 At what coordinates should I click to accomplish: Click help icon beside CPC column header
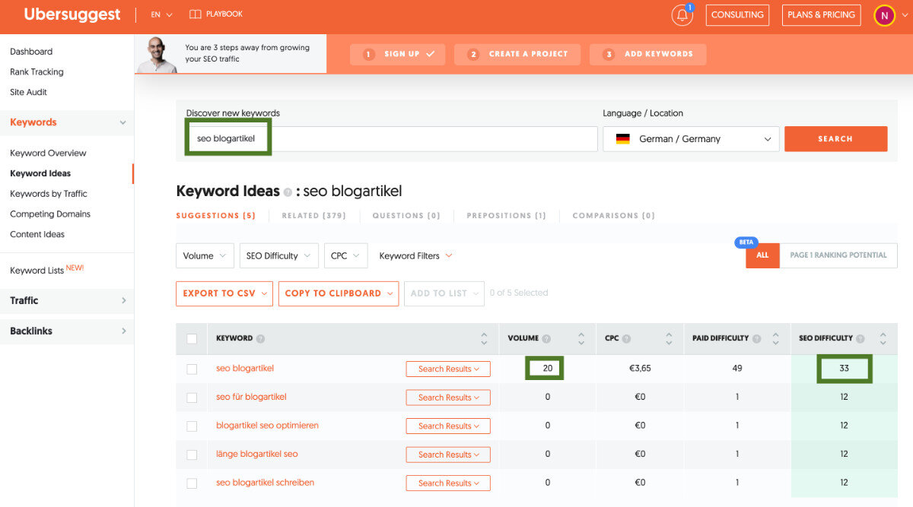tap(626, 339)
